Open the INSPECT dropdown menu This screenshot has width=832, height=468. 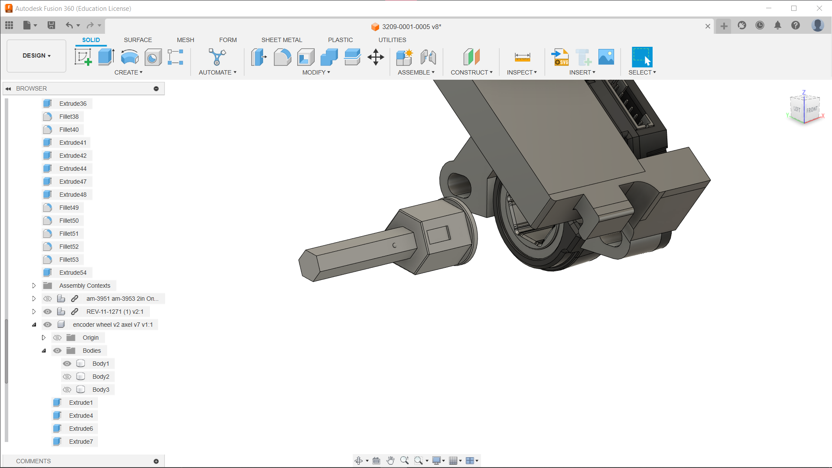(522, 72)
